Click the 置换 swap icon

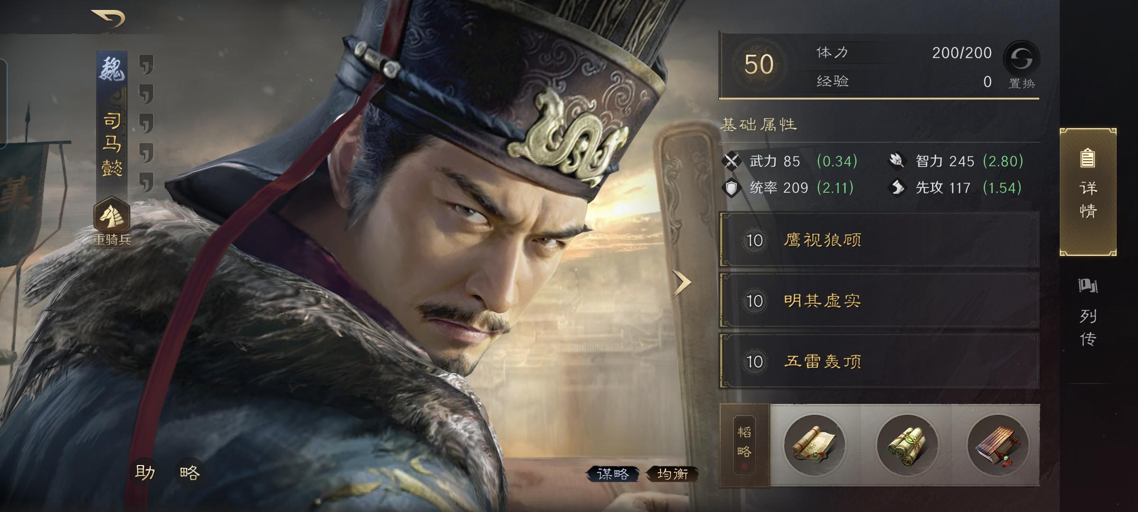[x=1021, y=59]
